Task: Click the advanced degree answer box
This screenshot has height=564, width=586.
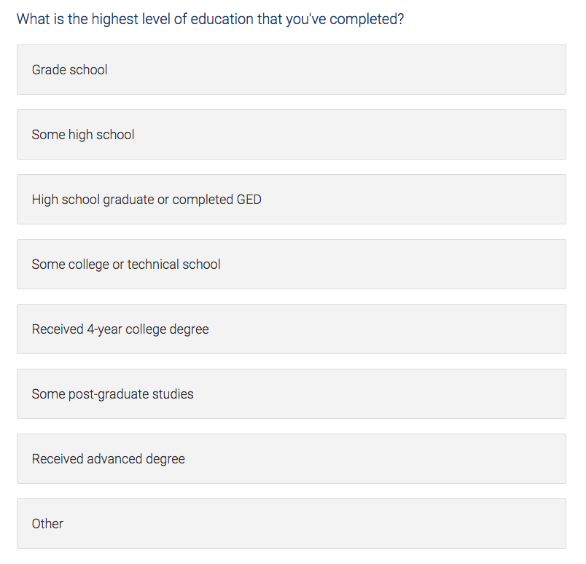Action: coord(292,459)
